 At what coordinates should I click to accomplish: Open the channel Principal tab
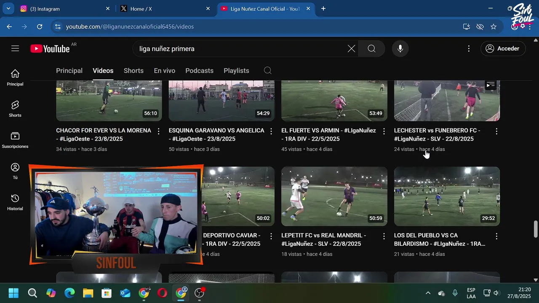click(69, 71)
